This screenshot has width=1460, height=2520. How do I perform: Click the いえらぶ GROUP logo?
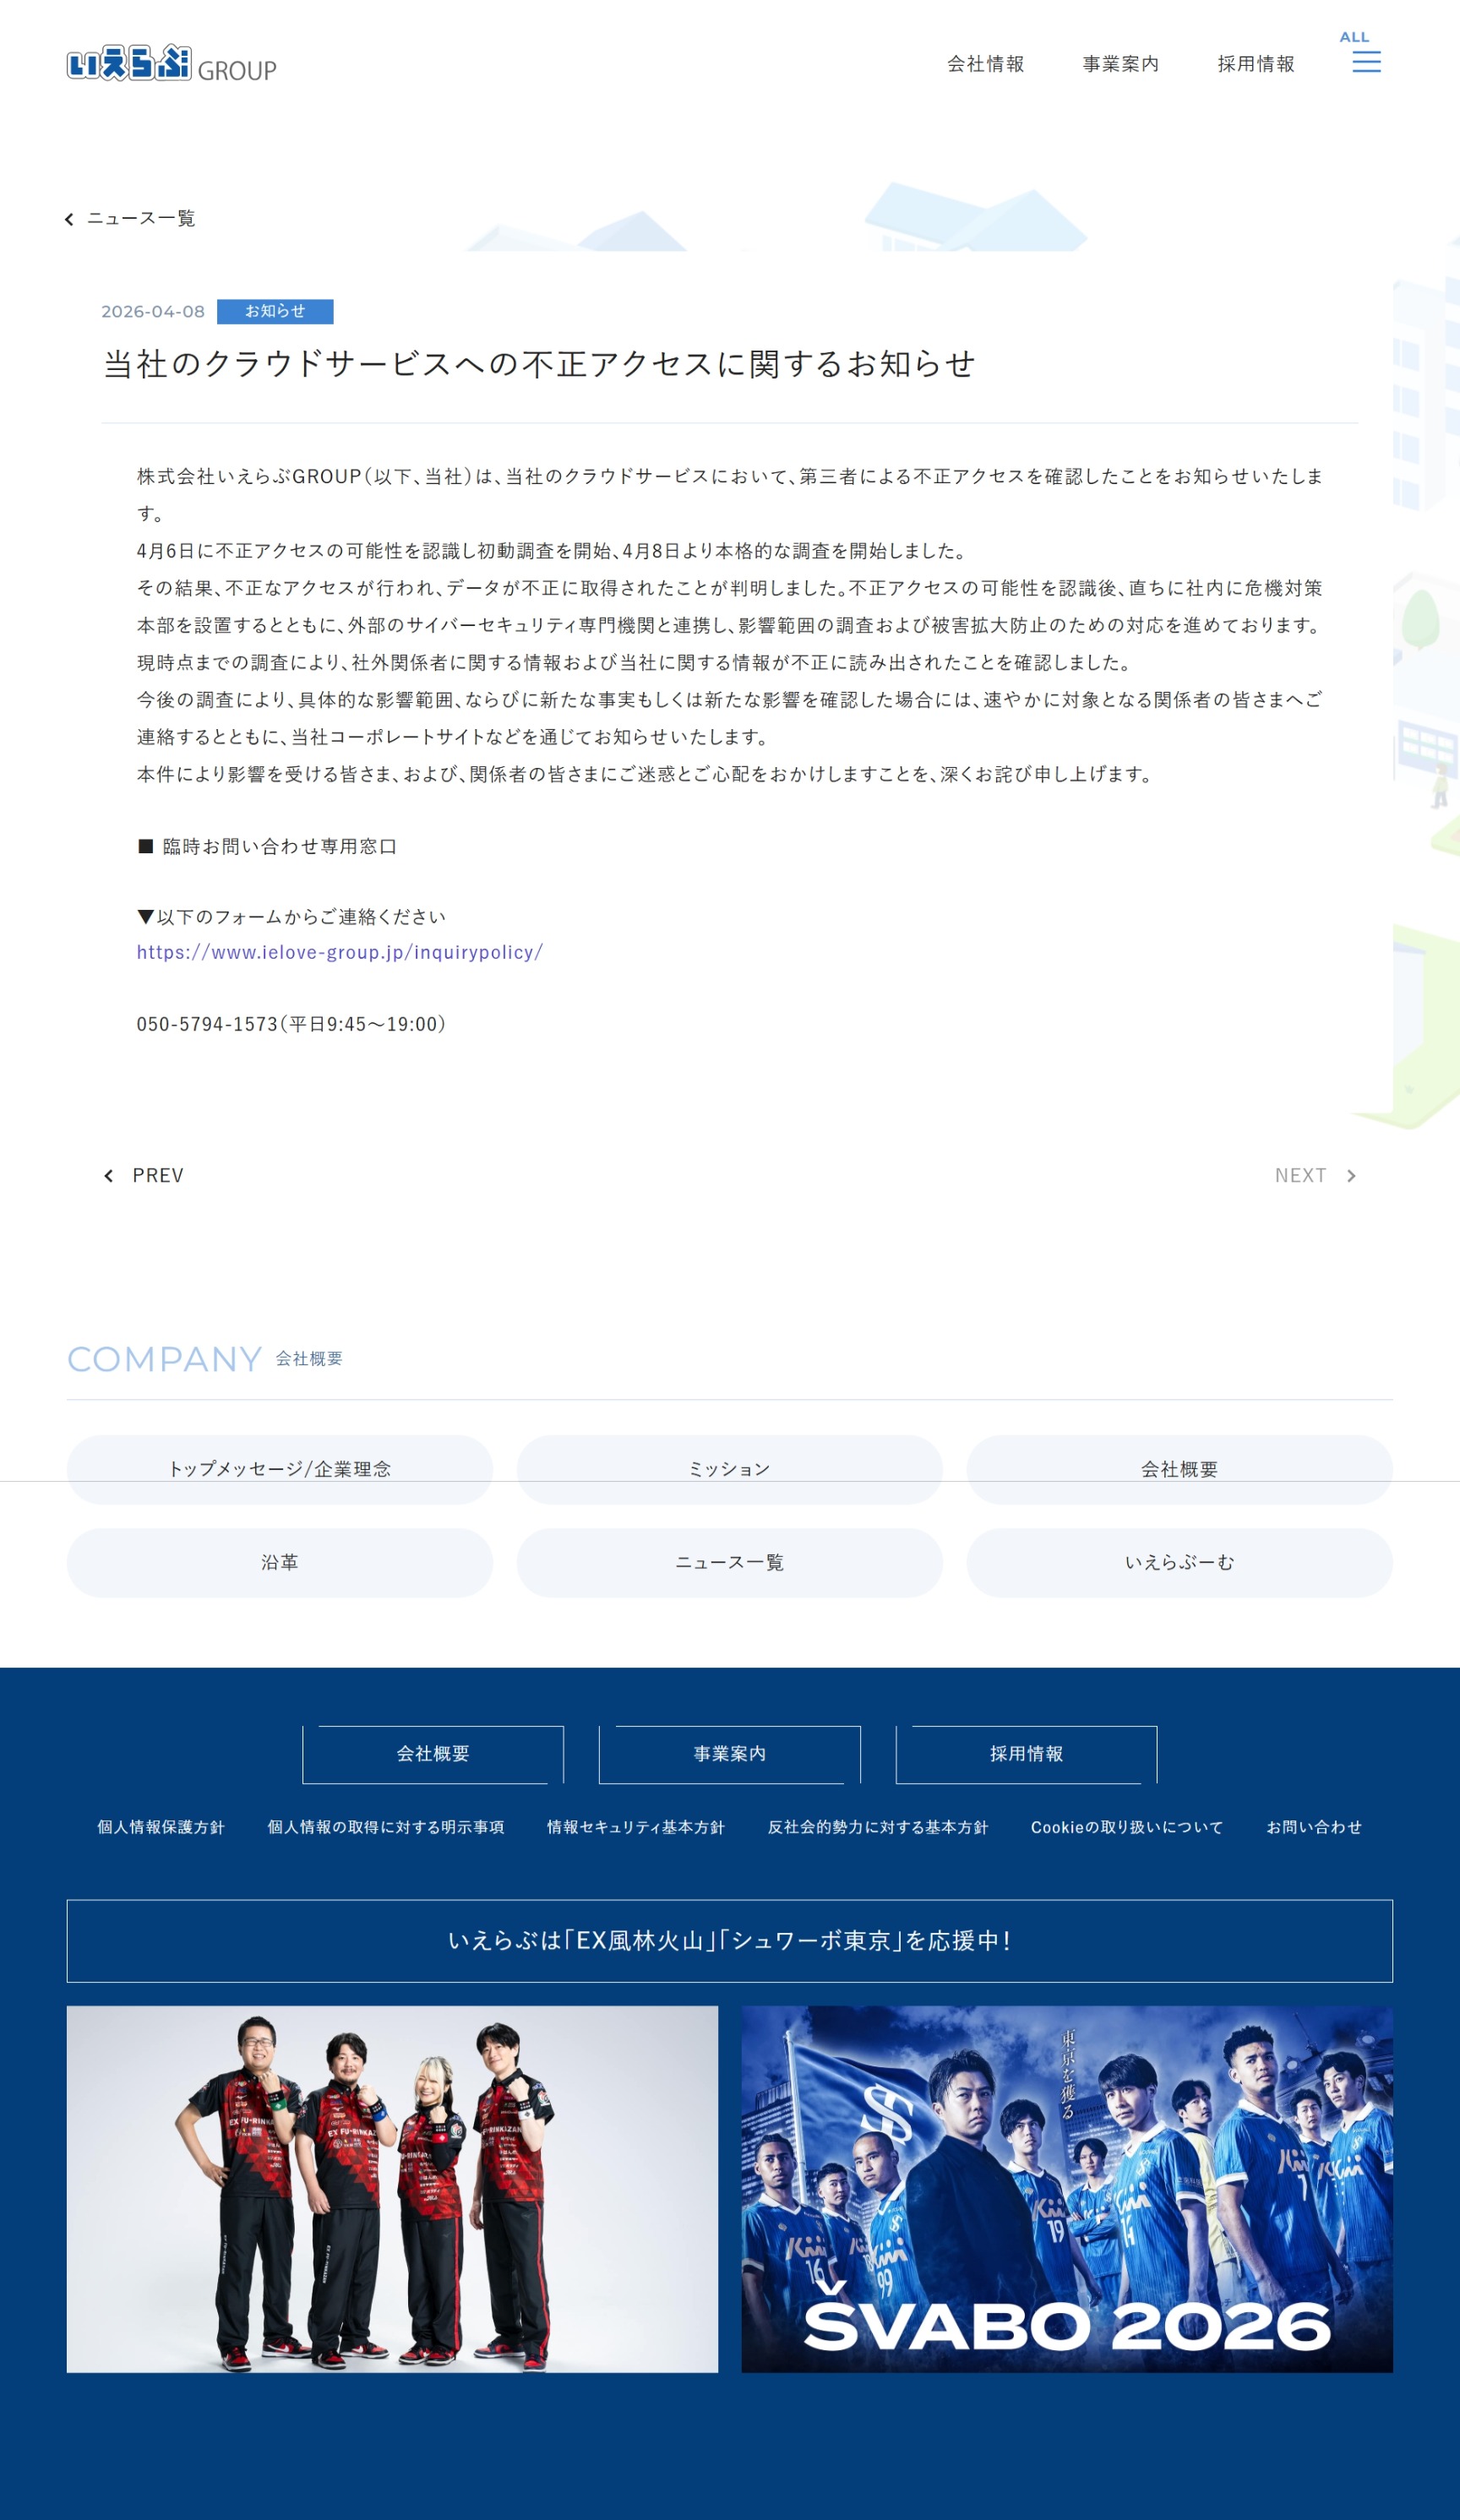pyautogui.click(x=171, y=64)
